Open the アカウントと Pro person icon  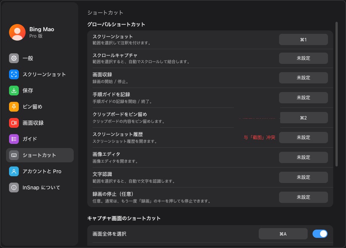click(14, 171)
